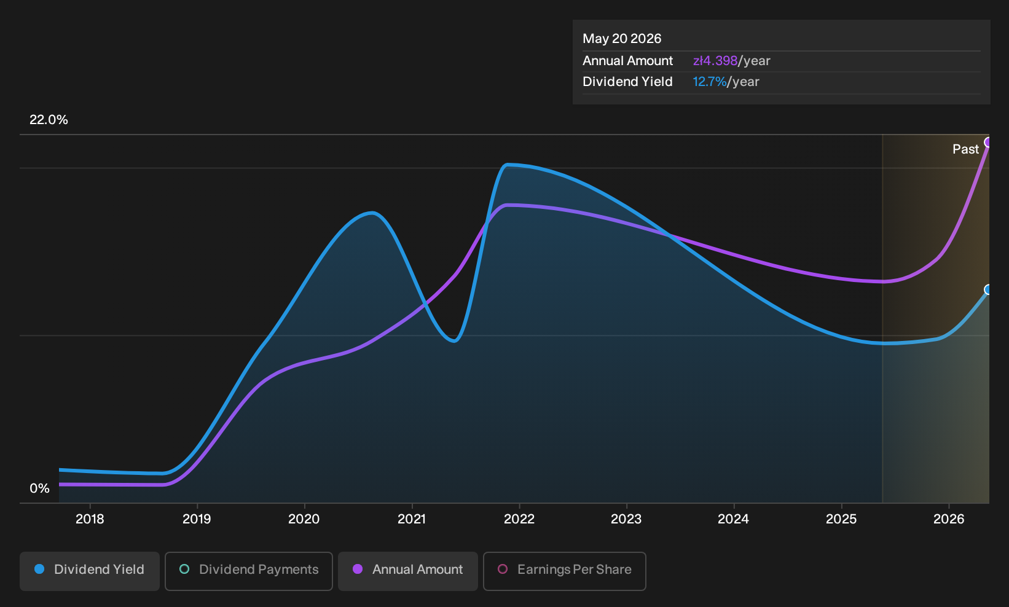The width and height of the screenshot is (1009, 607).
Task: Toggle the Annual Amount series
Action: coord(408,571)
